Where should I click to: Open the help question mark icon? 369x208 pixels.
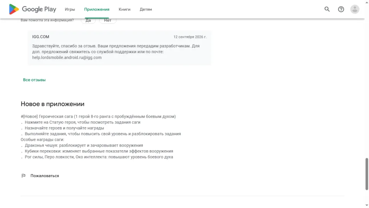341,9
